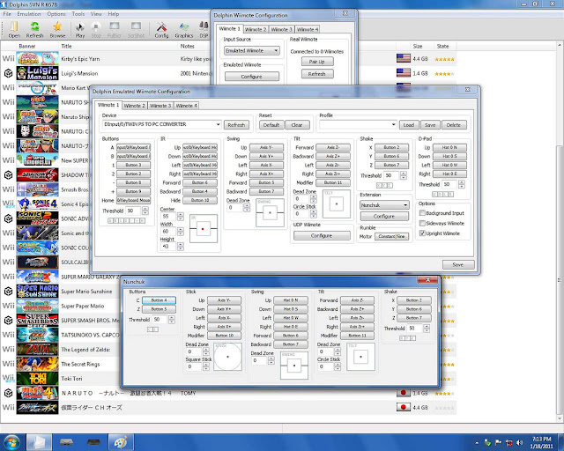The image size is (564, 451).
Task: Click Japan flag in the last game row
Action: (404, 407)
